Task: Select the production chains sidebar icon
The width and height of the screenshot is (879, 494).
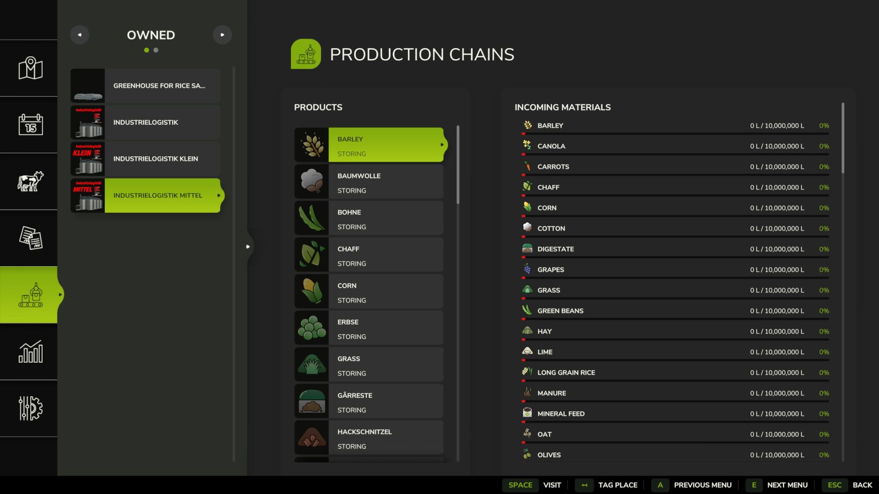Action: point(30,295)
